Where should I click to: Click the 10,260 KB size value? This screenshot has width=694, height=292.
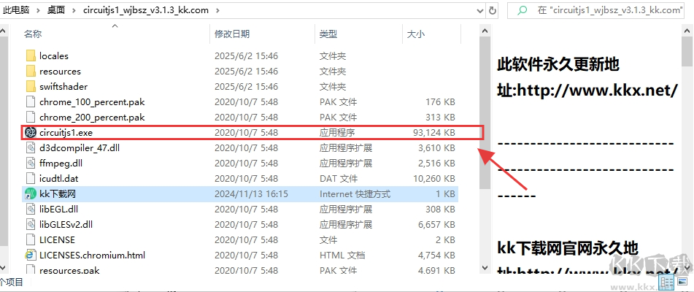pyautogui.click(x=433, y=178)
